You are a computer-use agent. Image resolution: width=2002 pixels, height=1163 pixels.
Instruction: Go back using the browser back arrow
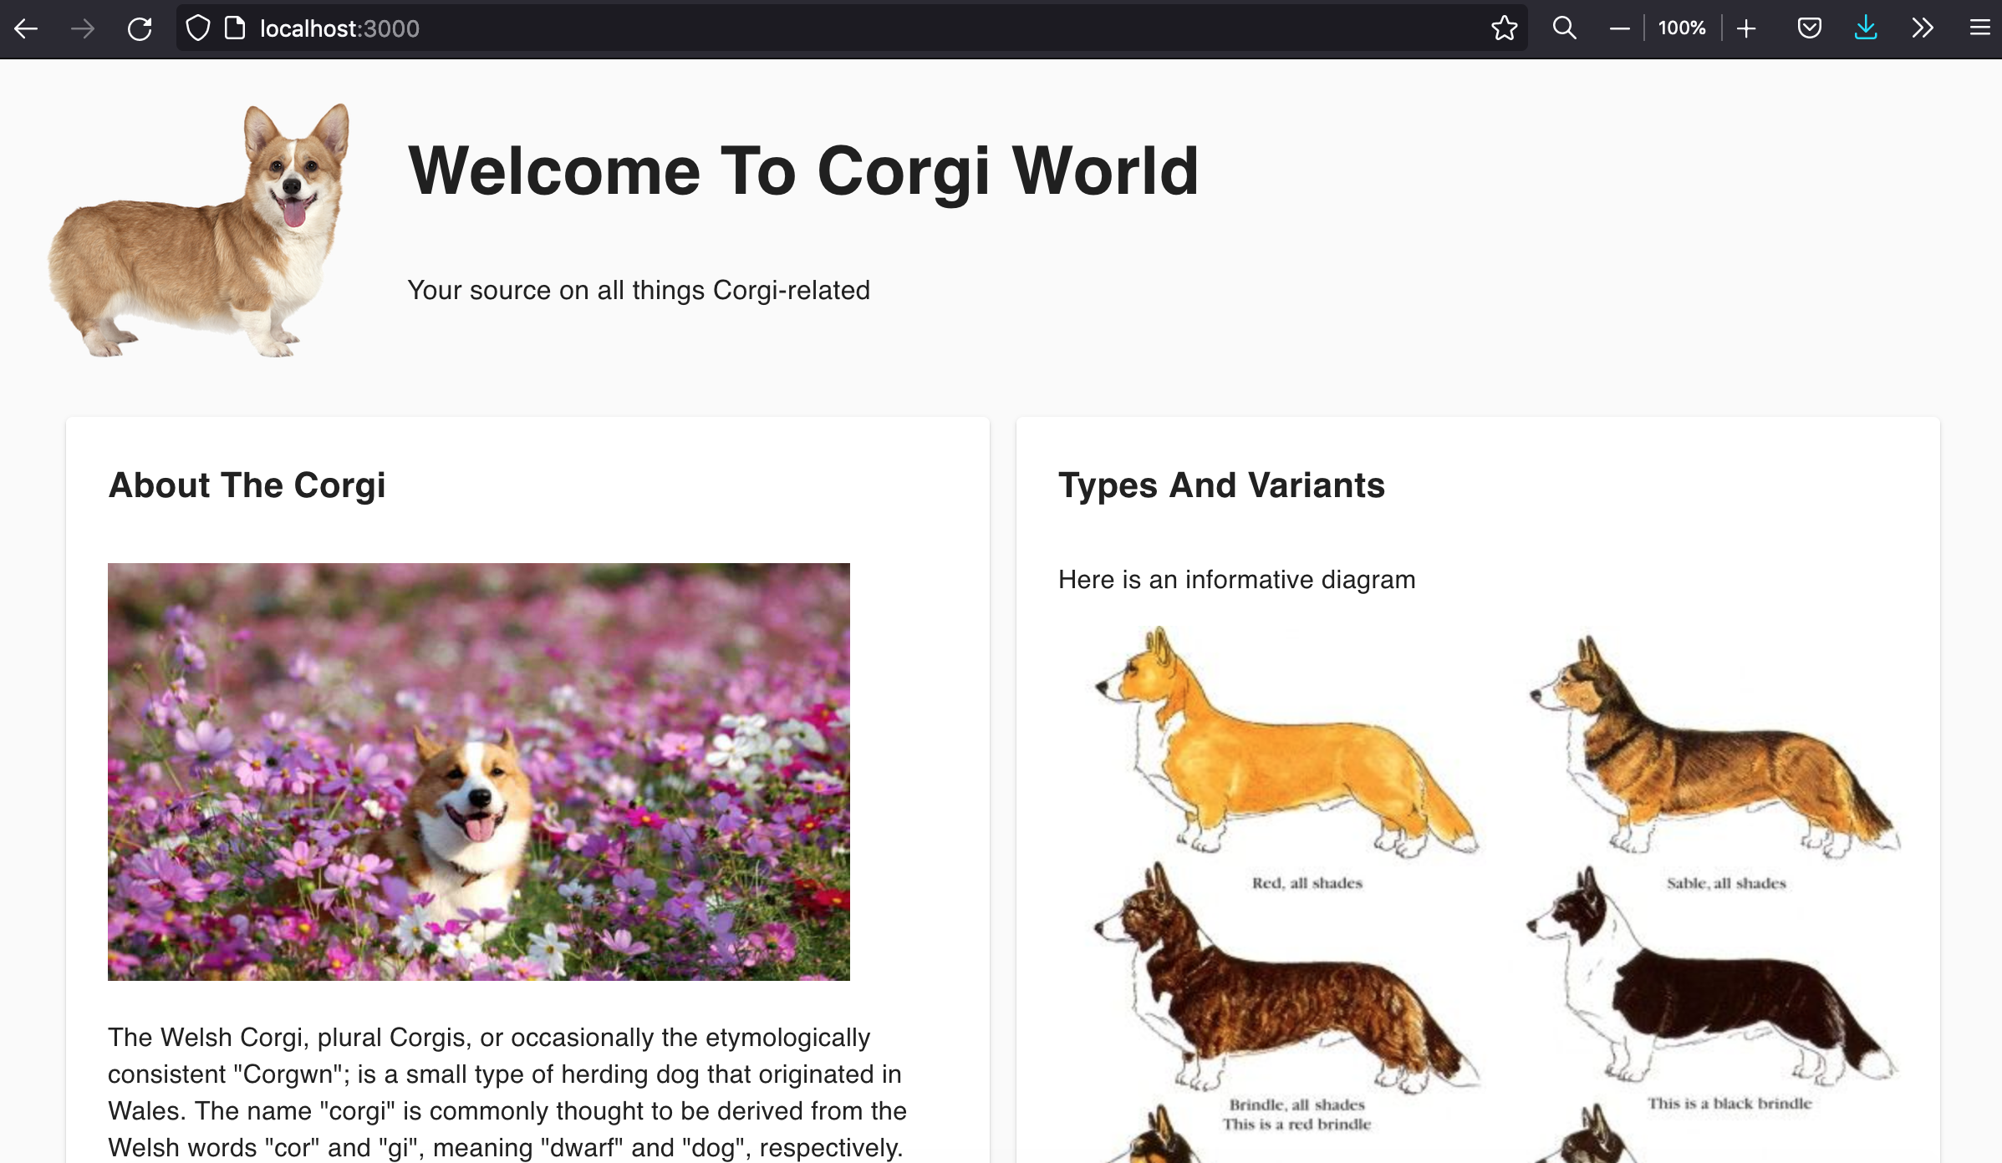point(27,28)
